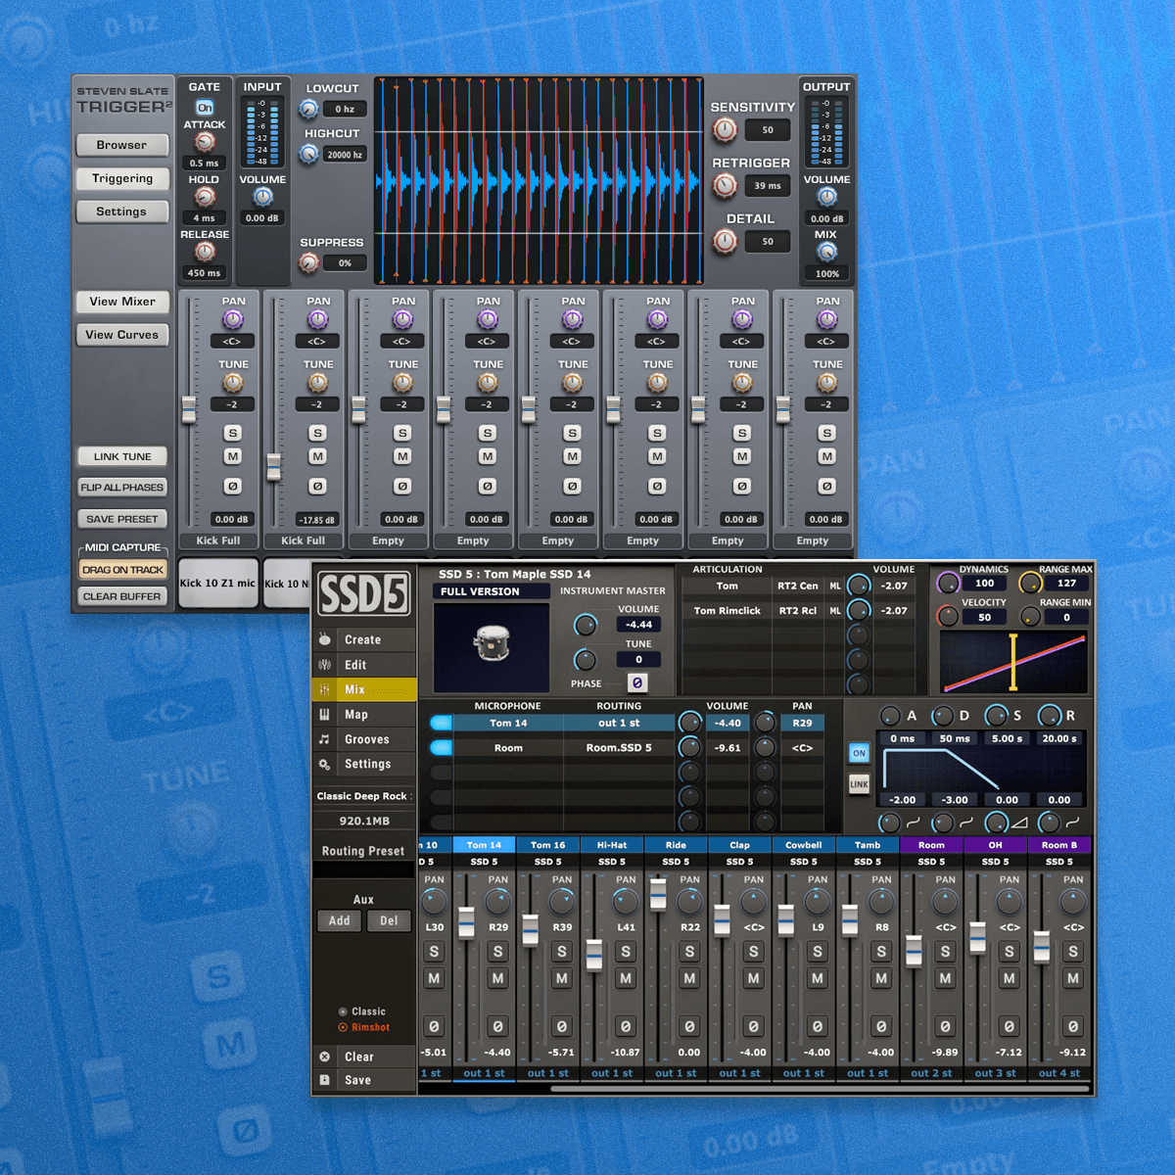This screenshot has height=1175, width=1175.
Task: Mute the Clap mixer channel
Action: (x=753, y=978)
